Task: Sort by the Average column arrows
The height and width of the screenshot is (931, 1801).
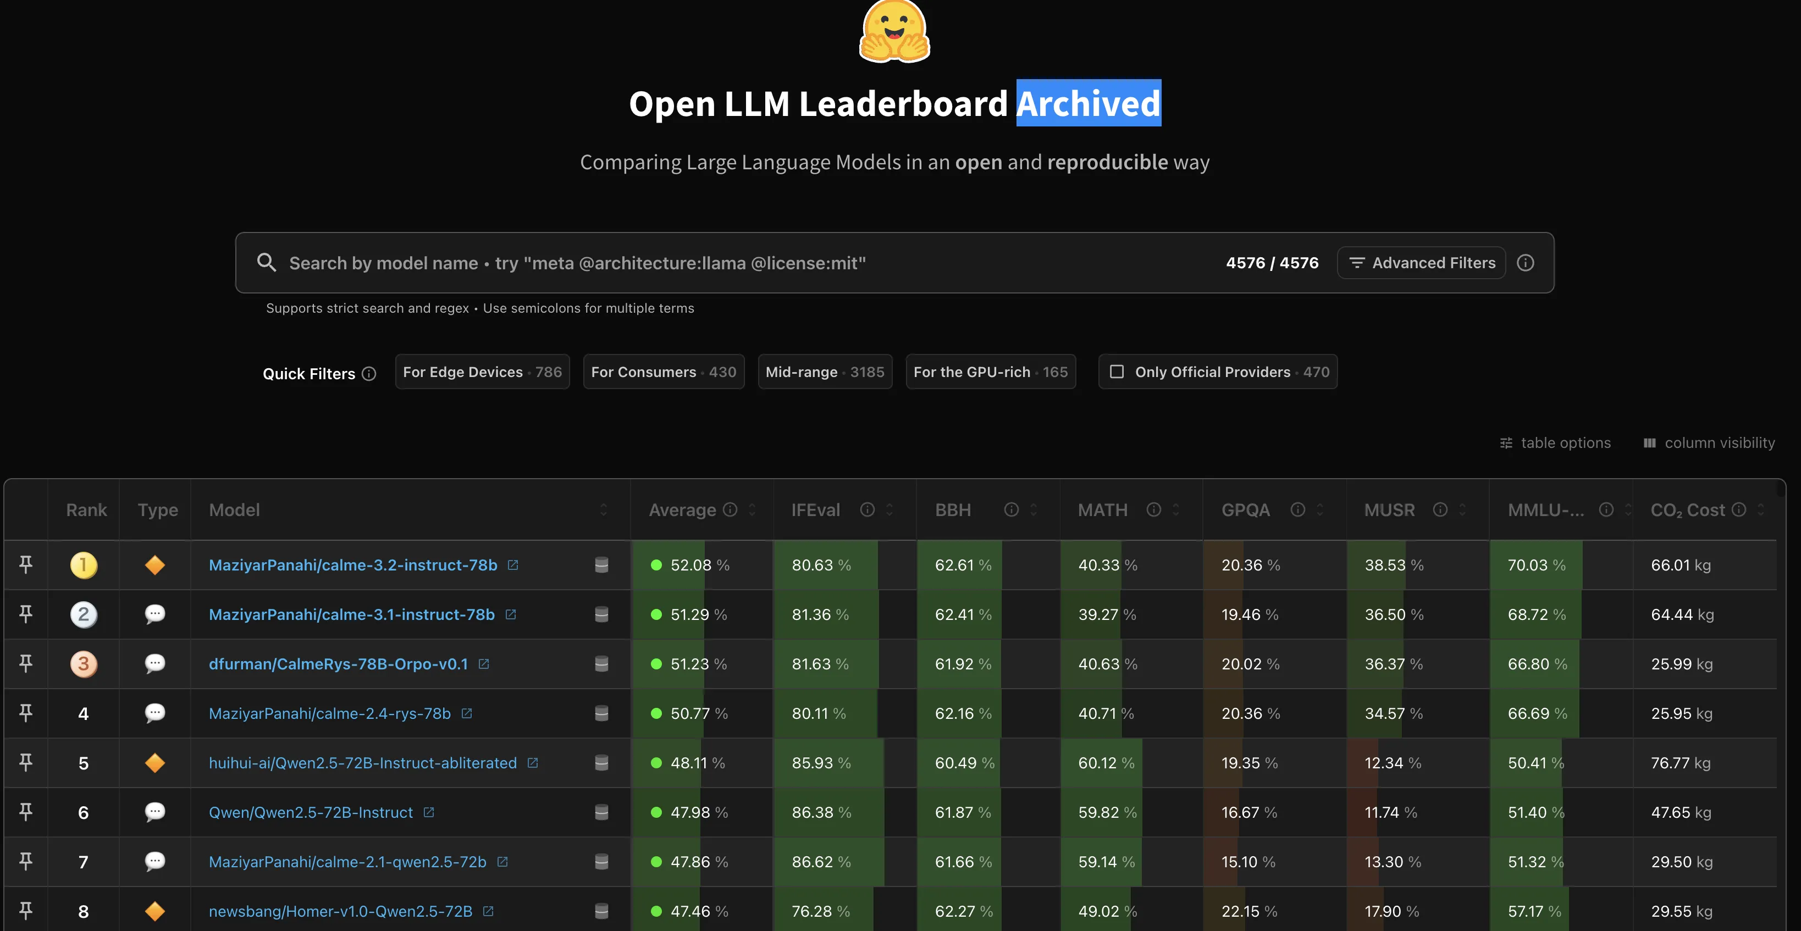Action: pyautogui.click(x=752, y=509)
